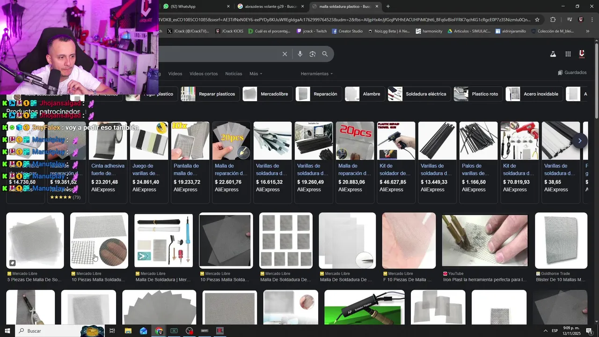Open the Colección de M_blei bookmark

(x=552, y=31)
